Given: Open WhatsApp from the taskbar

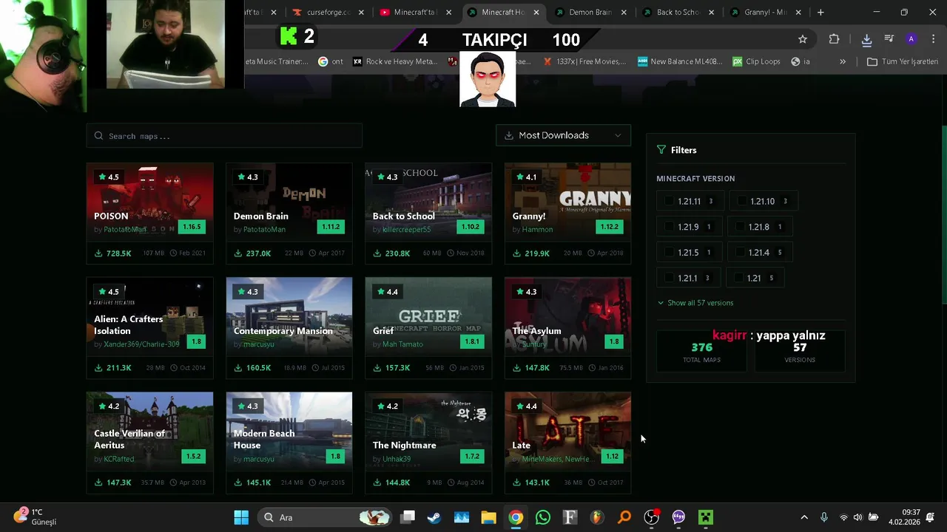Looking at the screenshot, I should click(543, 517).
